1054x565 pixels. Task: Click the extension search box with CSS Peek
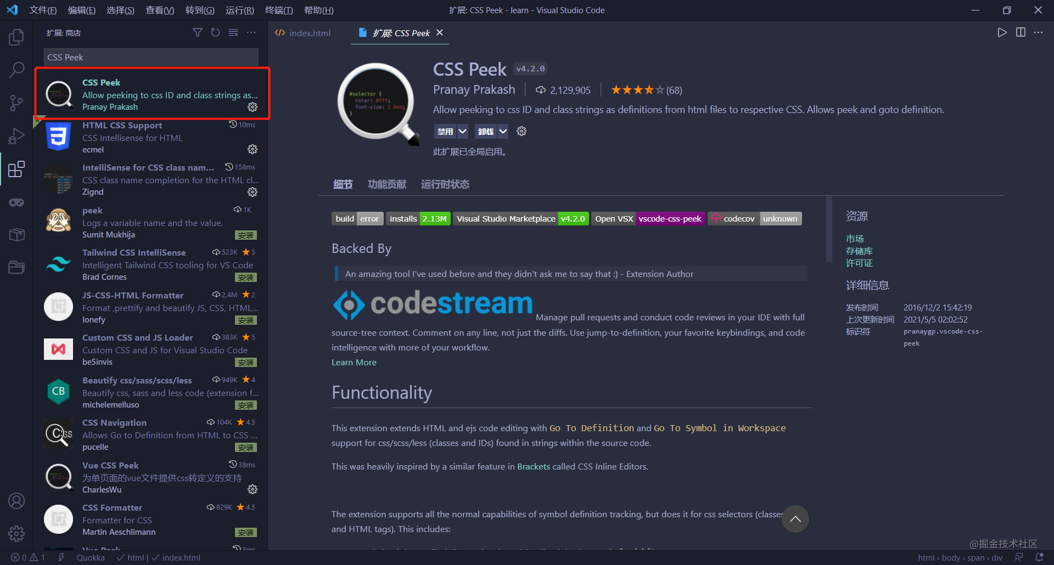(x=151, y=57)
